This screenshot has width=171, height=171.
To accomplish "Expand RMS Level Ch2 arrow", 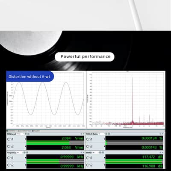I will click(26, 146).
